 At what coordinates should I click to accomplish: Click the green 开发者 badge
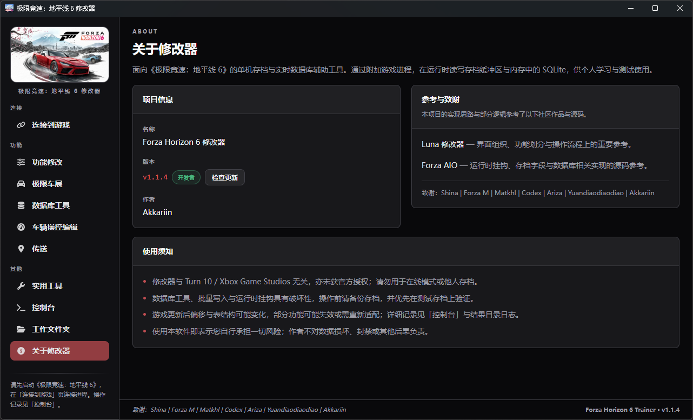186,177
